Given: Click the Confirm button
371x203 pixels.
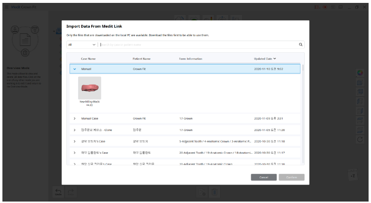Looking at the screenshot, I should 291,177.
